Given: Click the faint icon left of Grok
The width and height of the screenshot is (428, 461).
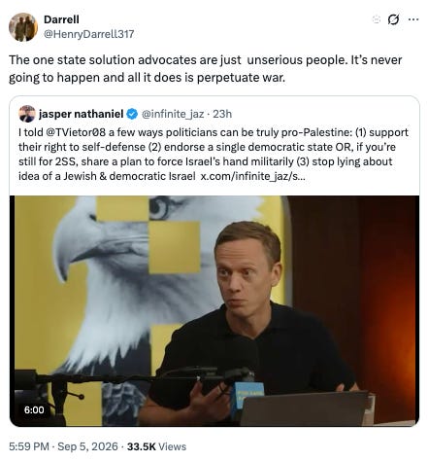Looking at the screenshot, I should click(x=377, y=19).
